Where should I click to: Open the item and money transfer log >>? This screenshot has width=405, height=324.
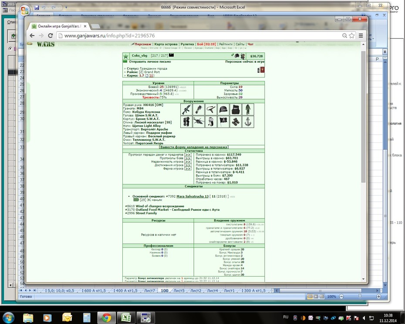tap(188, 155)
